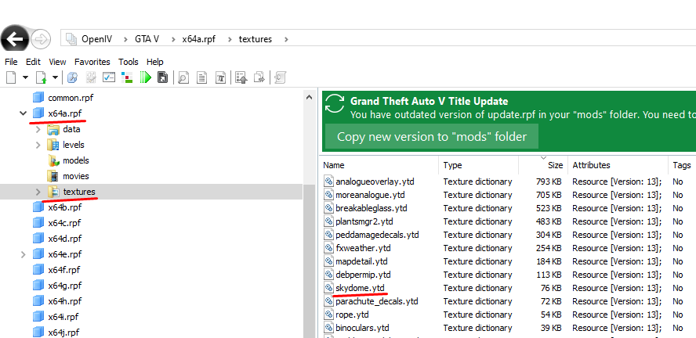The height and width of the screenshot is (338, 696).
Task: Click the magnifier search toolbar icon
Action: [x=72, y=78]
